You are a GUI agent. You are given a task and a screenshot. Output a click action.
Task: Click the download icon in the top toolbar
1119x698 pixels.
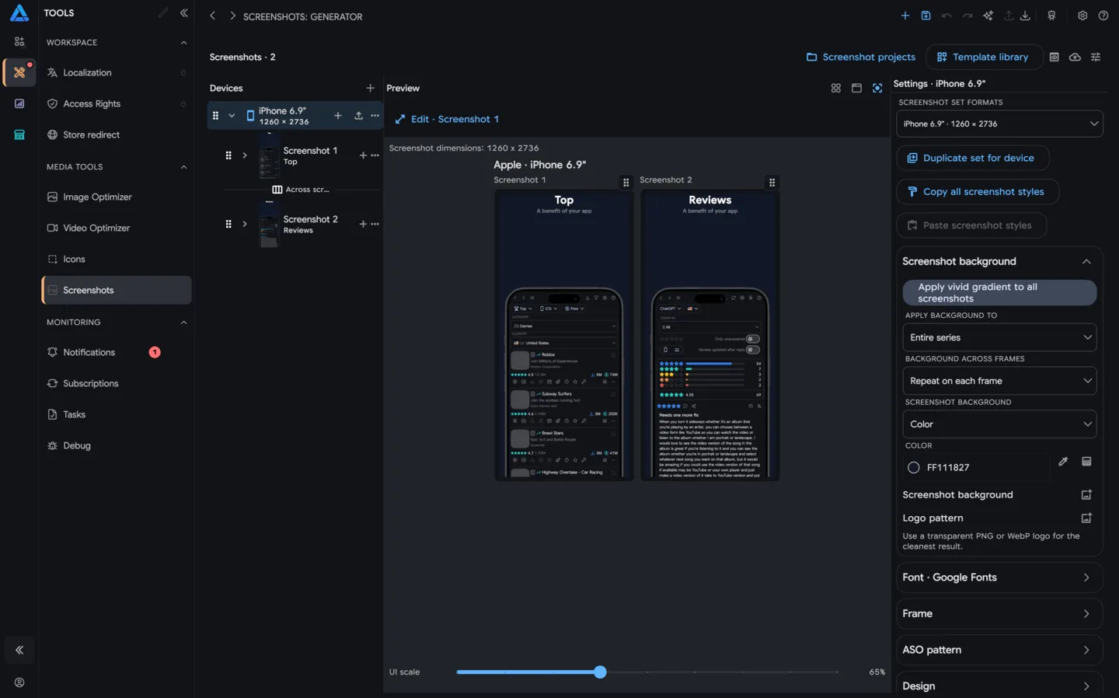[1025, 16]
